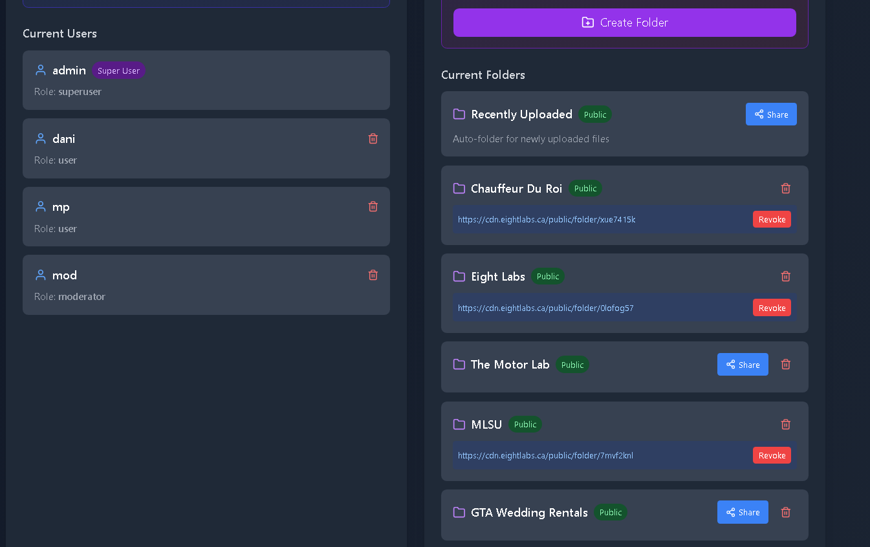Click the share icon inside The Motor Lab Share button

coord(730,364)
